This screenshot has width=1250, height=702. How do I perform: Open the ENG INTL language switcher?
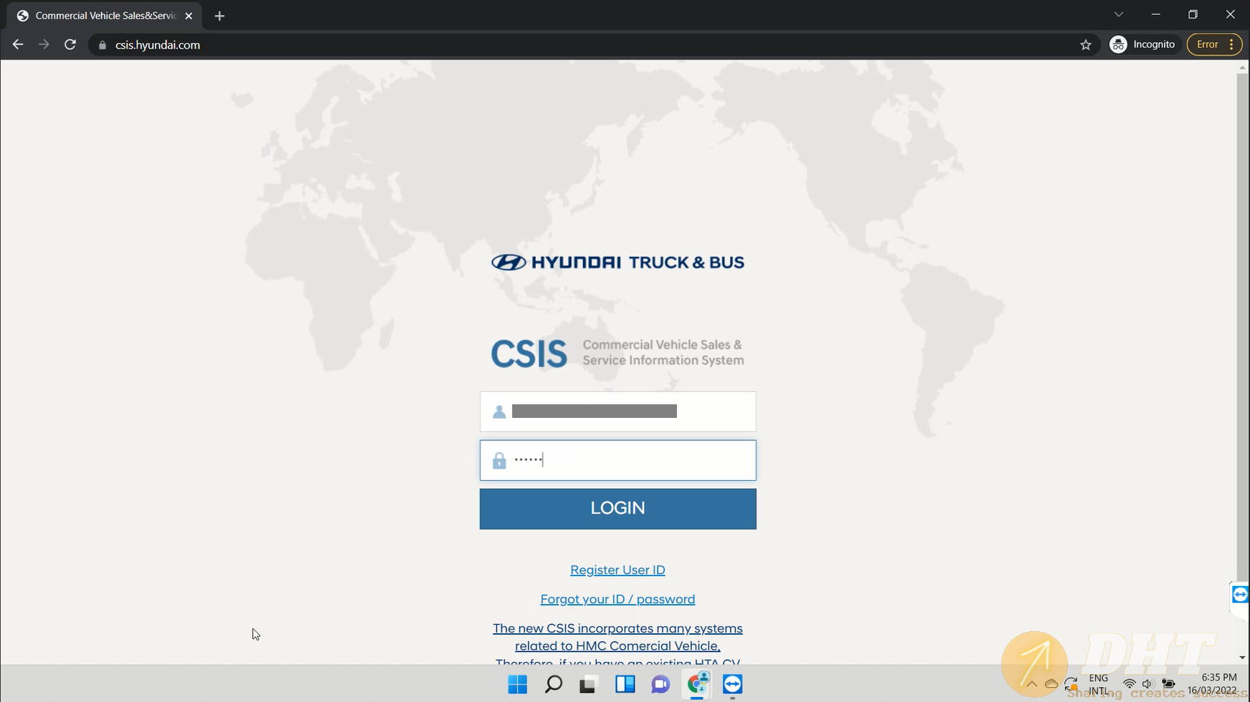pyautogui.click(x=1098, y=684)
